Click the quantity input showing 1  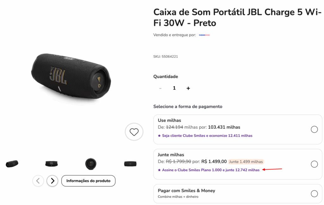tap(174, 88)
